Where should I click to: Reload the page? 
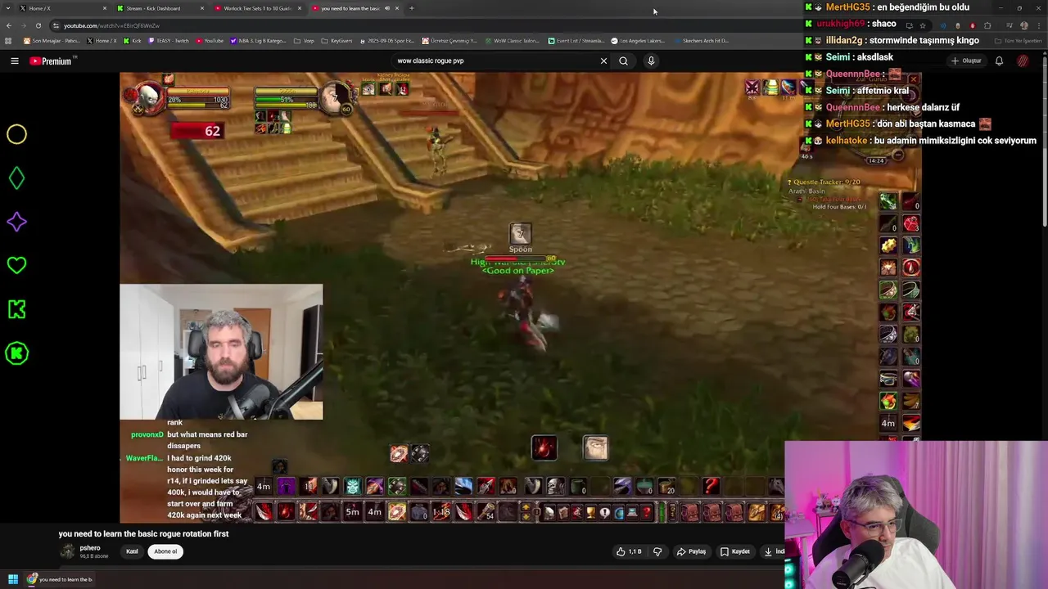38,25
